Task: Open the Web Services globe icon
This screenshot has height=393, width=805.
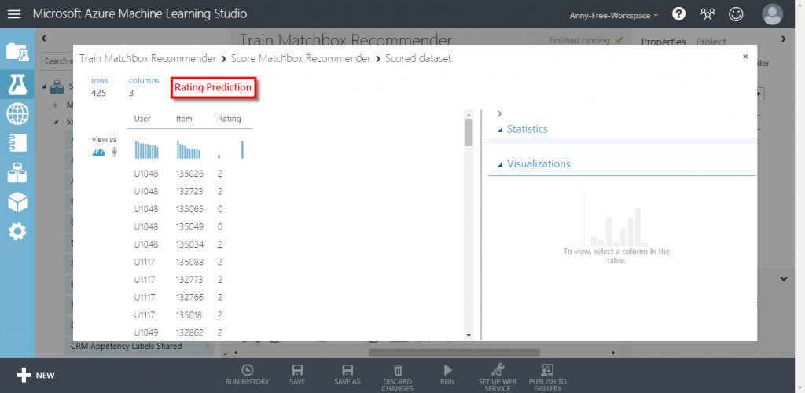Action: pos(17,114)
